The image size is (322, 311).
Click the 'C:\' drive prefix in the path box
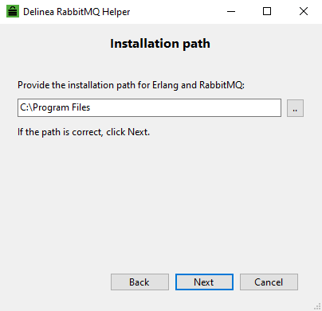click(x=26, y=107)
